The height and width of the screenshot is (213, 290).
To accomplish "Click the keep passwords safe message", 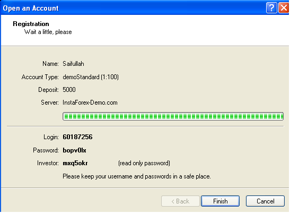I will [x=137, y=176].
